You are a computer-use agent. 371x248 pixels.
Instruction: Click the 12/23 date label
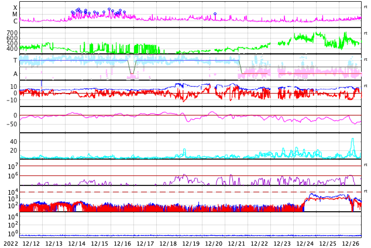[x=282, y=244]
